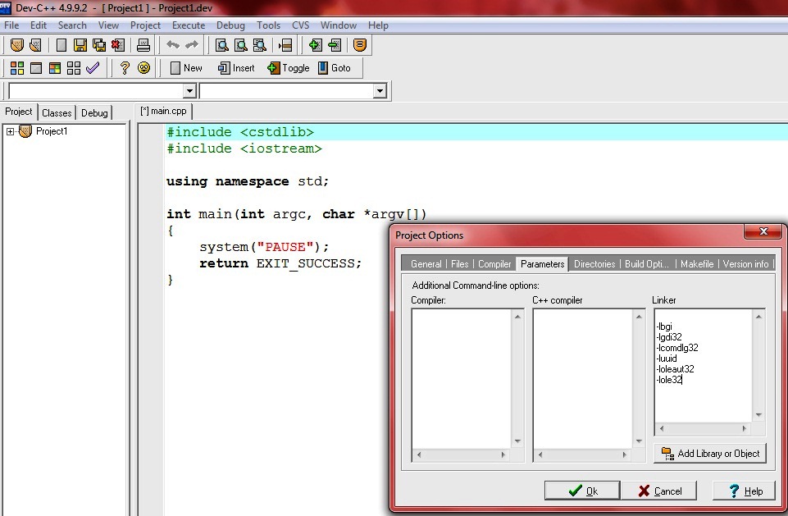Switch to the Debug panel tab
The width and height of the screenshot is (788, 516).
point(94,112)
